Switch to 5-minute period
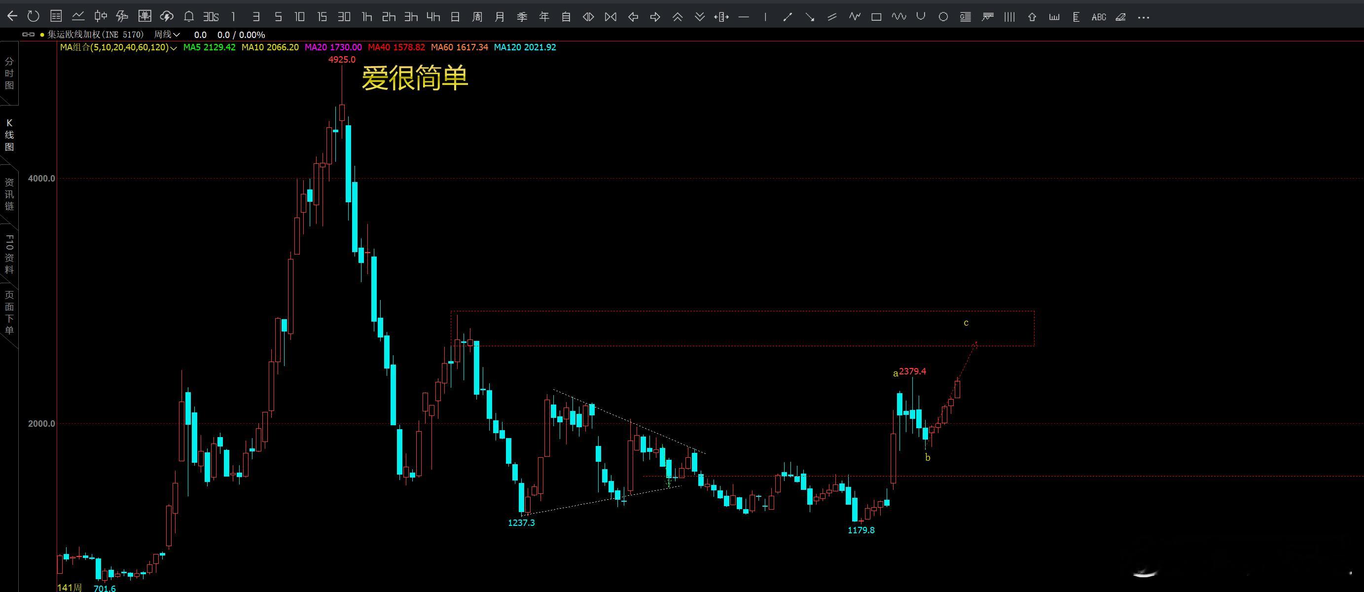The height and width of the screenshot is (592, 1364). [x=278, y=17]
